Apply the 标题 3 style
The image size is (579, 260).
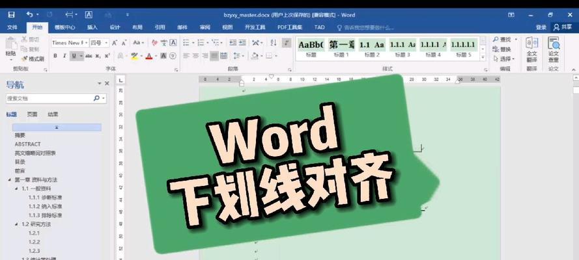402,48
